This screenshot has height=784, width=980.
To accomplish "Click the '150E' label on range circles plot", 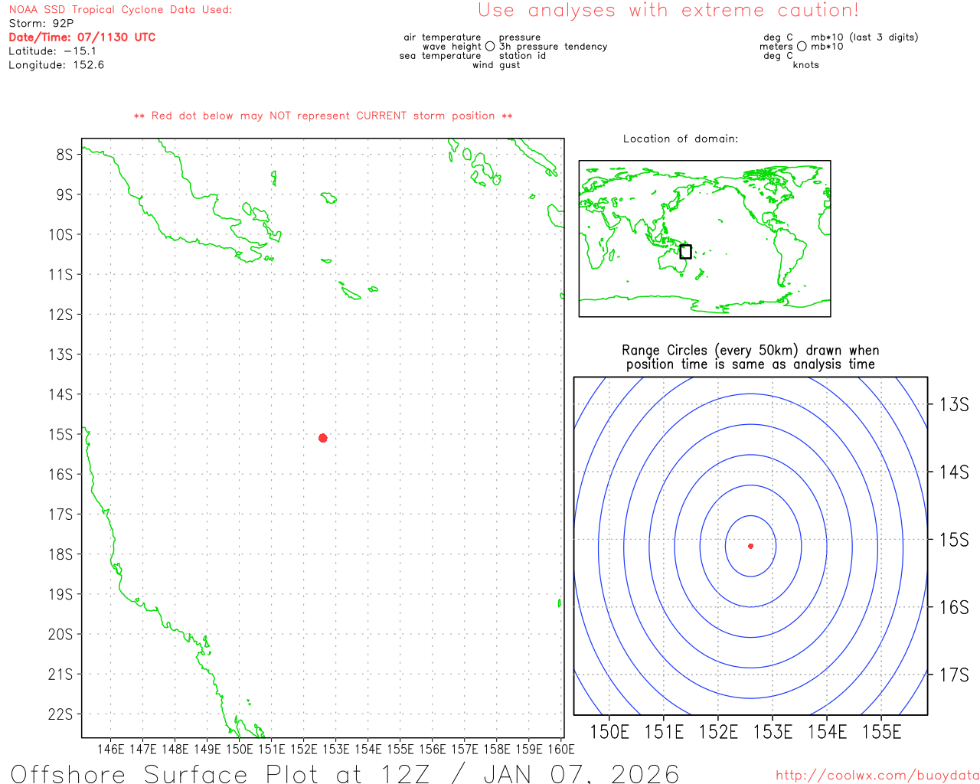I will tap(609, 732).
